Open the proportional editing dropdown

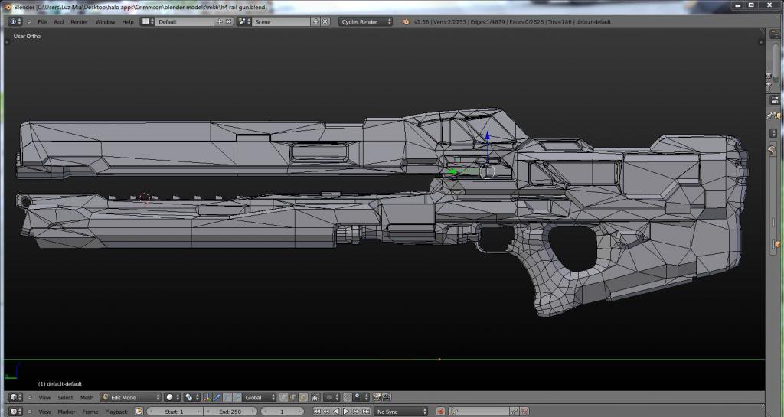332,398
